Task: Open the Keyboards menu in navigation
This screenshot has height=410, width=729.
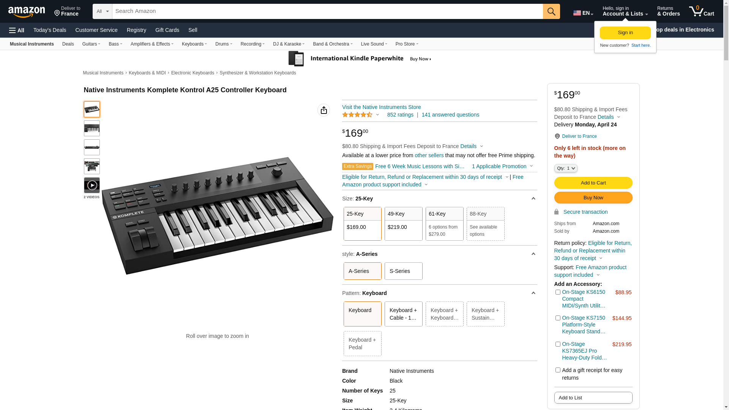Action: click(x=194, y=44)
